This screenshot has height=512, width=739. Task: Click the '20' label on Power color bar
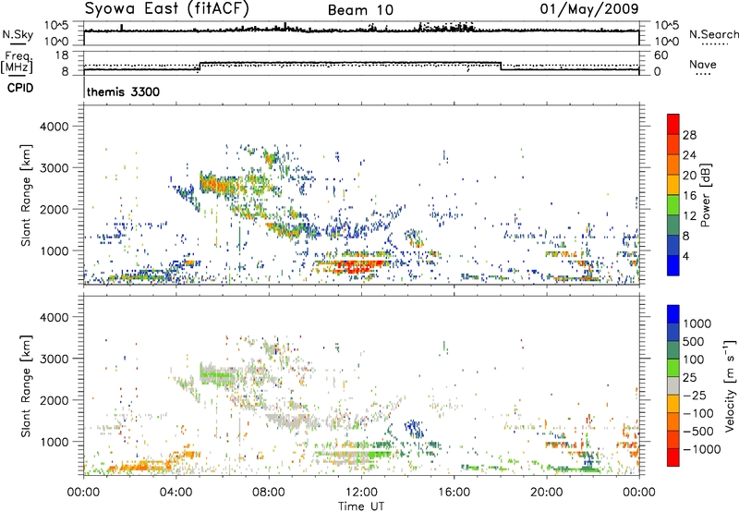click(x=689, y=176)
